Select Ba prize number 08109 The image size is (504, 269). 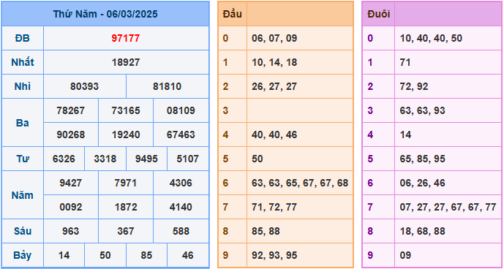pos(181,110)
